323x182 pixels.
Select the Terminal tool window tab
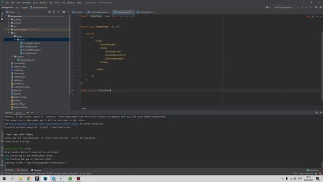(36, 170)
